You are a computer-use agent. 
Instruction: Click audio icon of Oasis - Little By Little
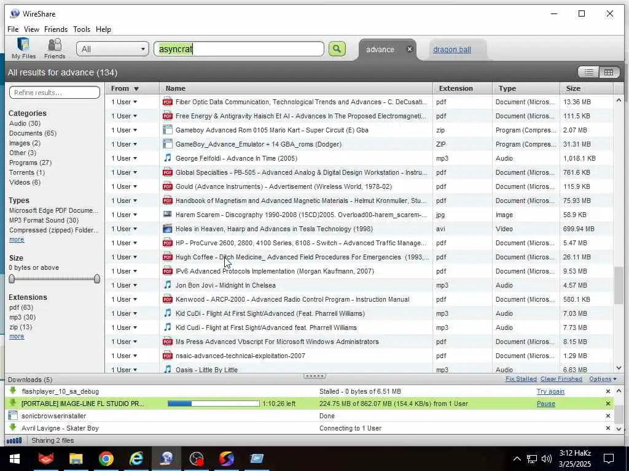pos(168,369)
